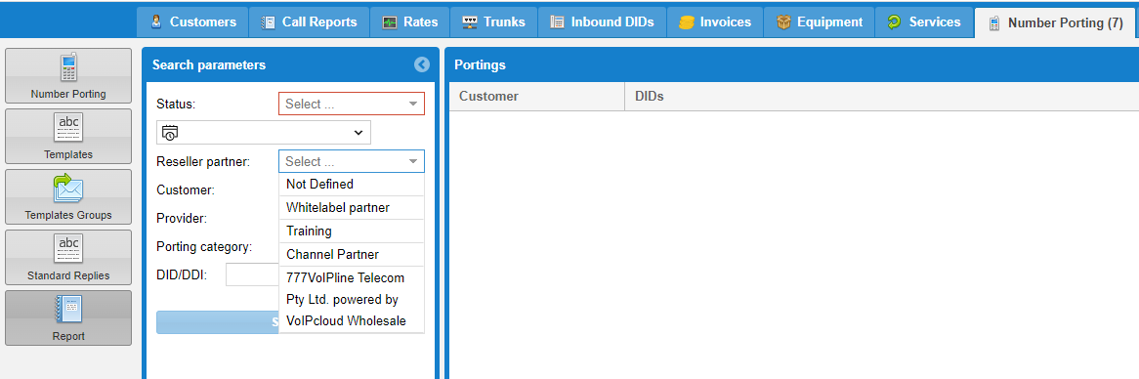Click the envelopes icon on Templates Groups
Image resolution: width=1139 pixels, height=379 pixels.
[x=68, y=189]
